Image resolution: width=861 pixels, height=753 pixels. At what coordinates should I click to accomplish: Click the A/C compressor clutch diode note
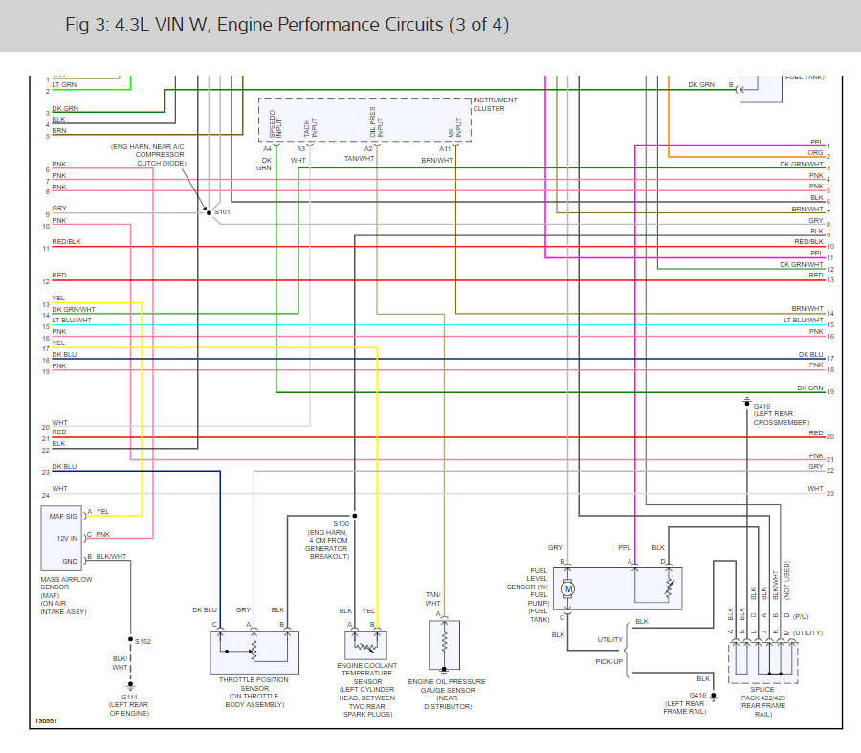click(148, 155)
